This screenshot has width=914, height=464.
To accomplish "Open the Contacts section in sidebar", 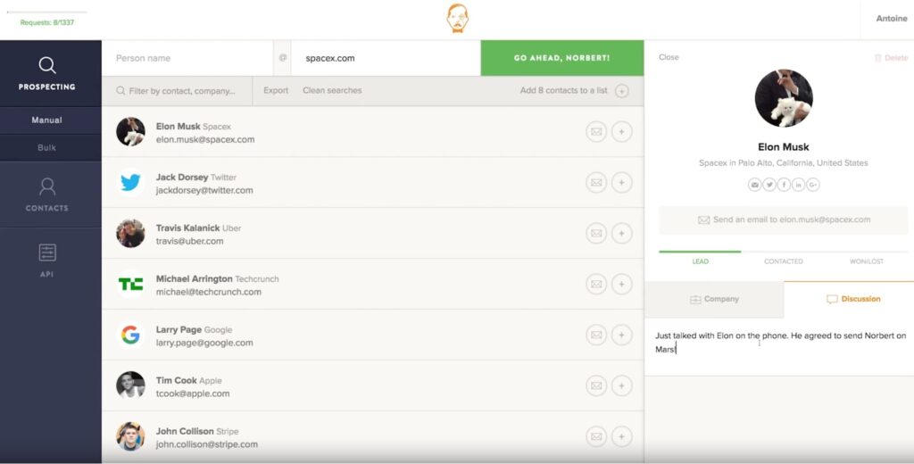I will pos(47,195).
